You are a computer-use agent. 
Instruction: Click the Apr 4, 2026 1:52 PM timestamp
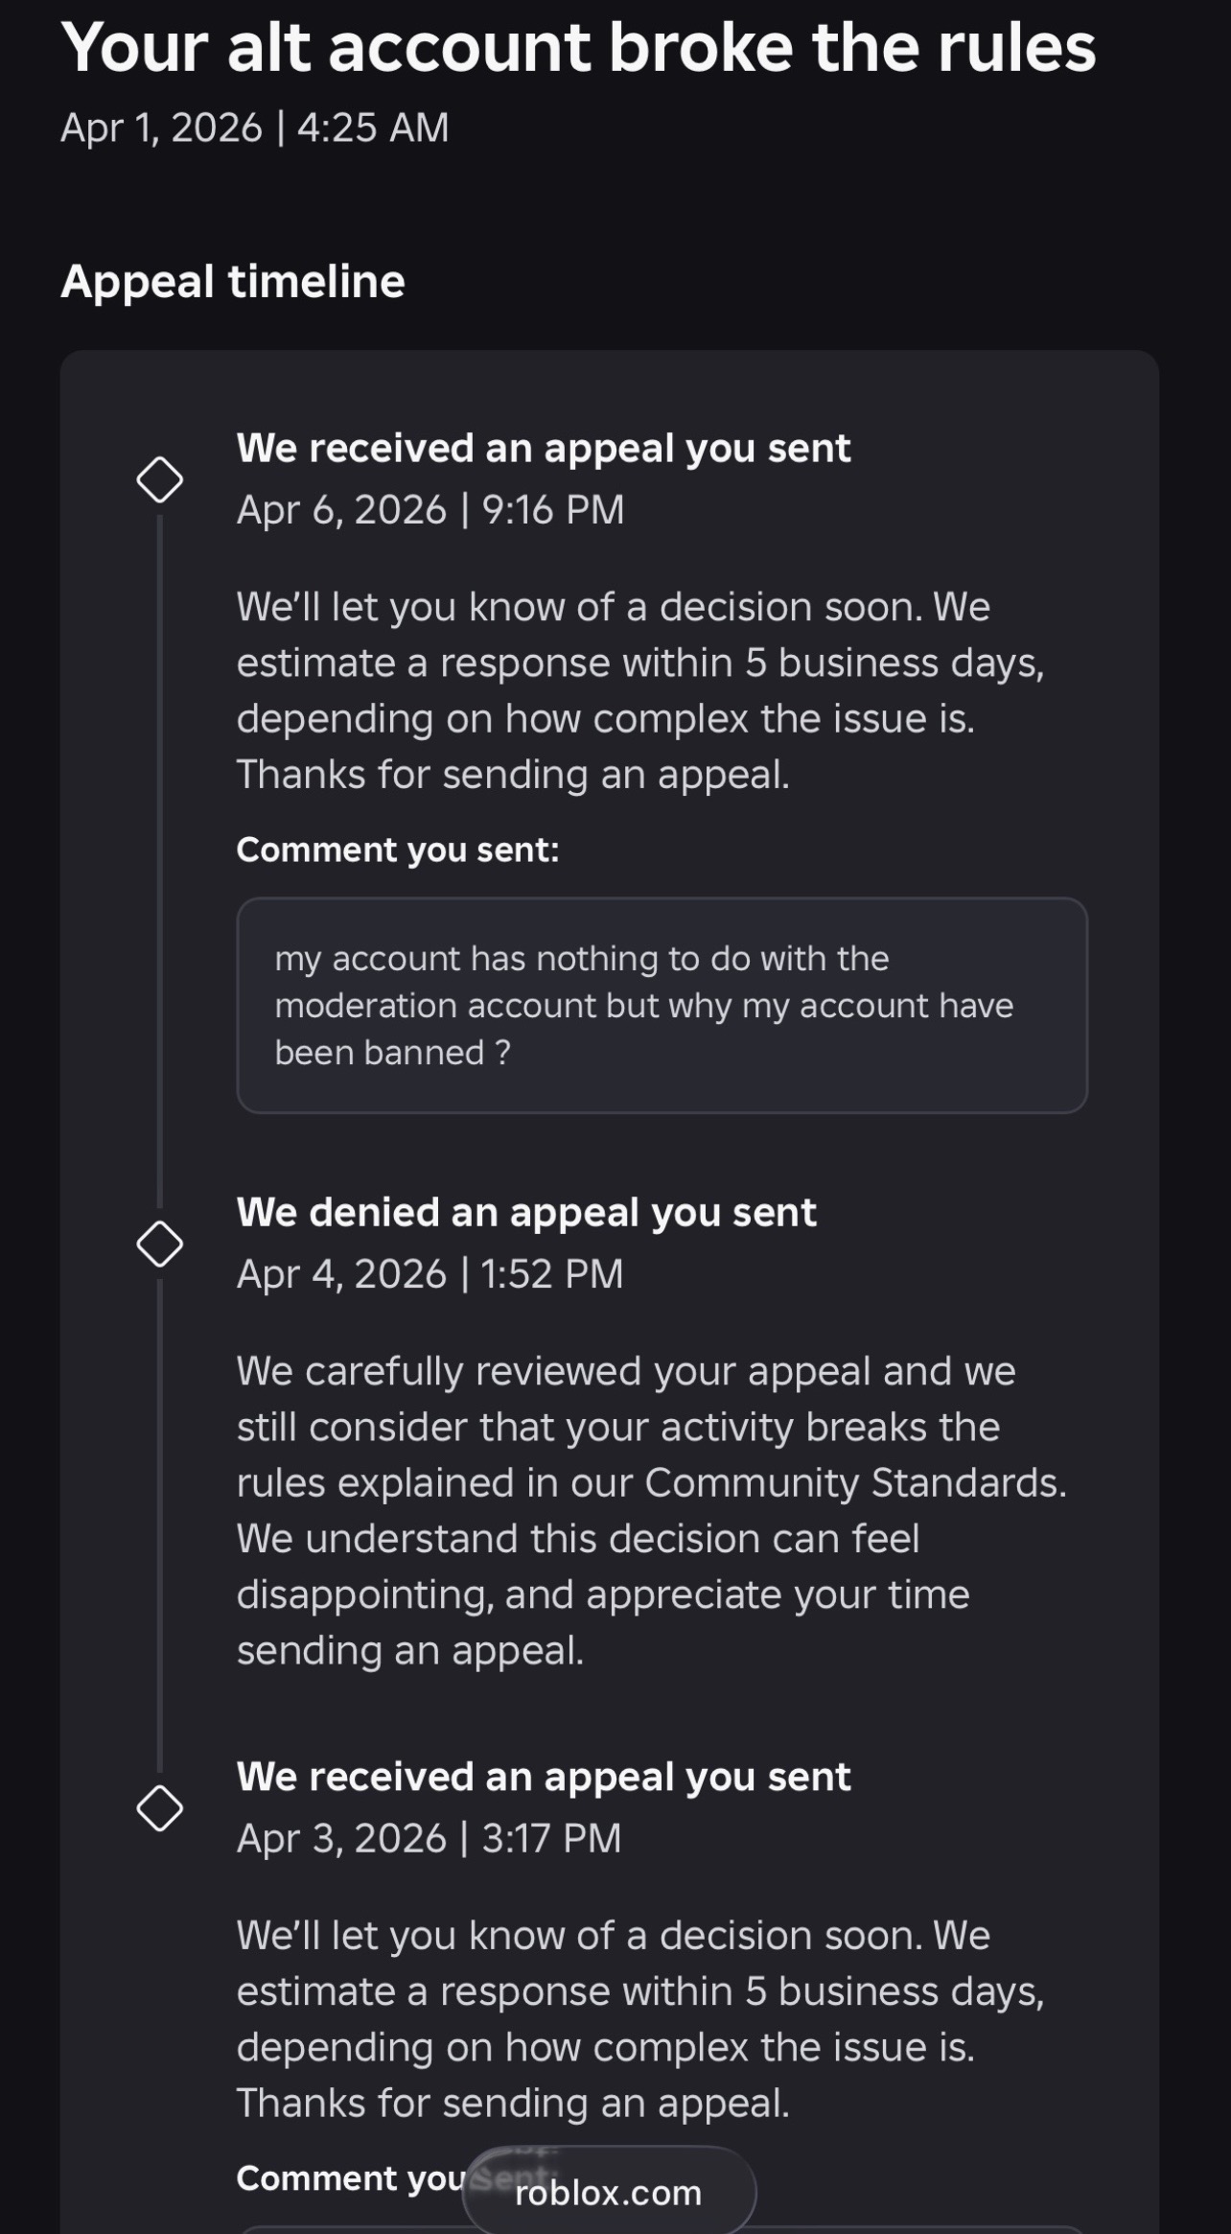tap(430, 1274)
